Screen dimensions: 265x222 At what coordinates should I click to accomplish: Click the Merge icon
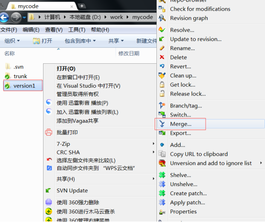click(x=162, y=124)
